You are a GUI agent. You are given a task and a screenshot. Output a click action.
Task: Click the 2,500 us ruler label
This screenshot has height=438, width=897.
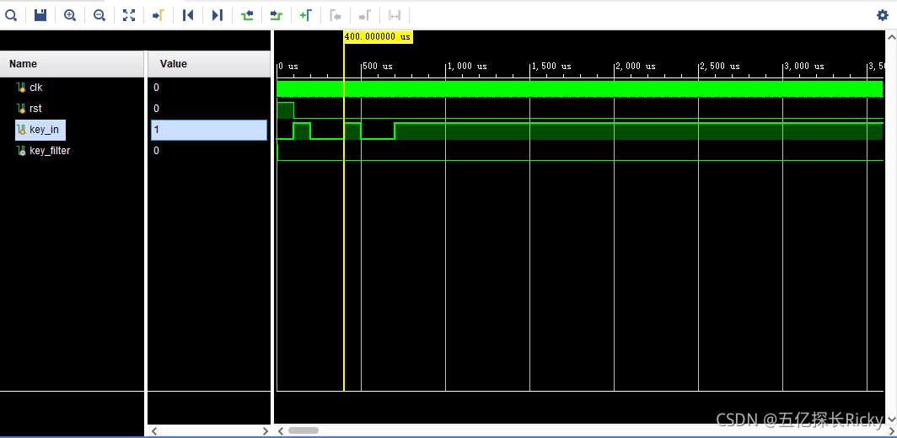pos(720,67)
